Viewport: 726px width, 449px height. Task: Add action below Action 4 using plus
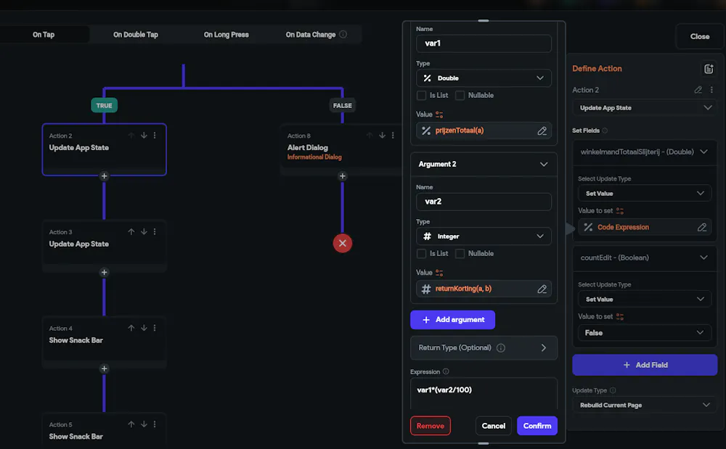[104, 368]
